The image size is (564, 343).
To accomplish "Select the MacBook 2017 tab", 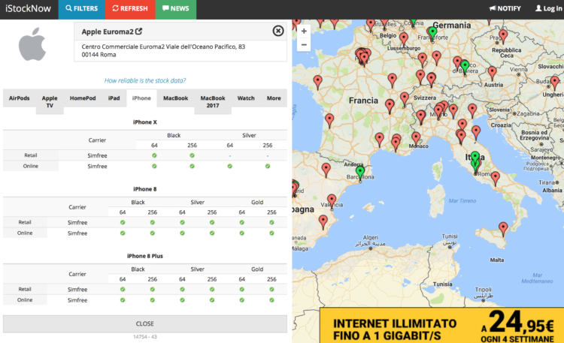I will pos(212,101).
